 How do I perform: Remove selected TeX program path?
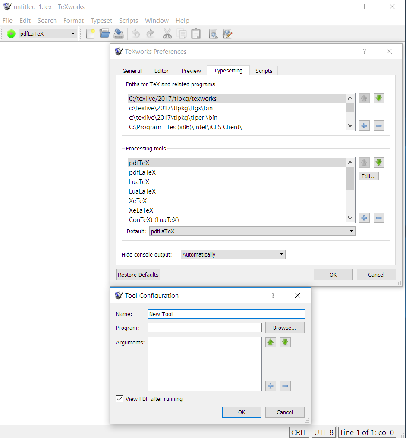click(379, 126)
